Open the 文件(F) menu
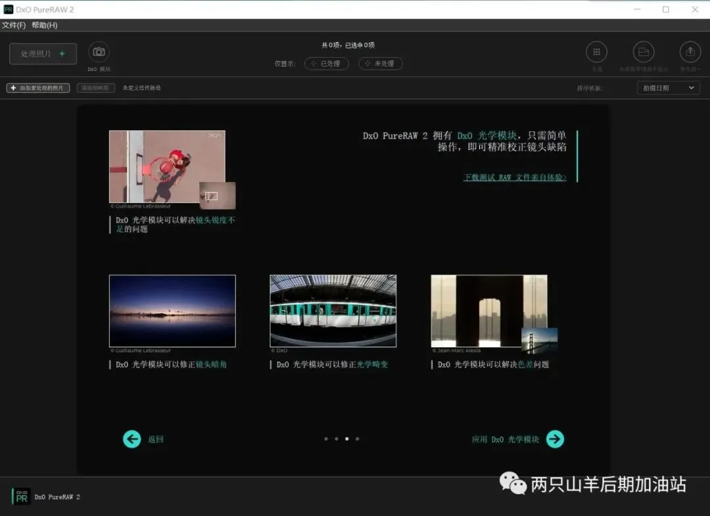Image resolution: width=710 pixels, height=516 pixels. [14, 26]
